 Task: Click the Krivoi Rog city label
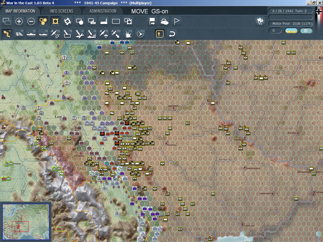click(x=265, y=194)
